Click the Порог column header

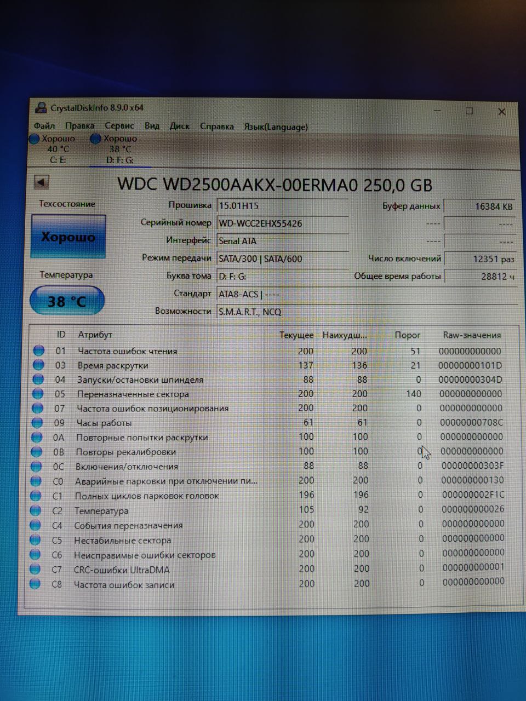coord(408,335)
